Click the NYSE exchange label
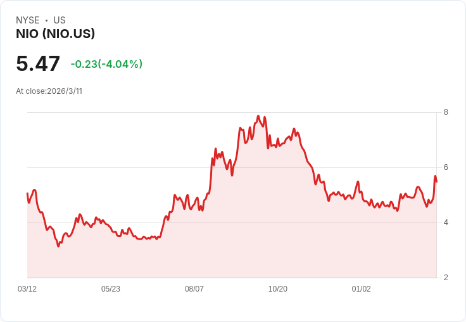 tap(28, 20)
